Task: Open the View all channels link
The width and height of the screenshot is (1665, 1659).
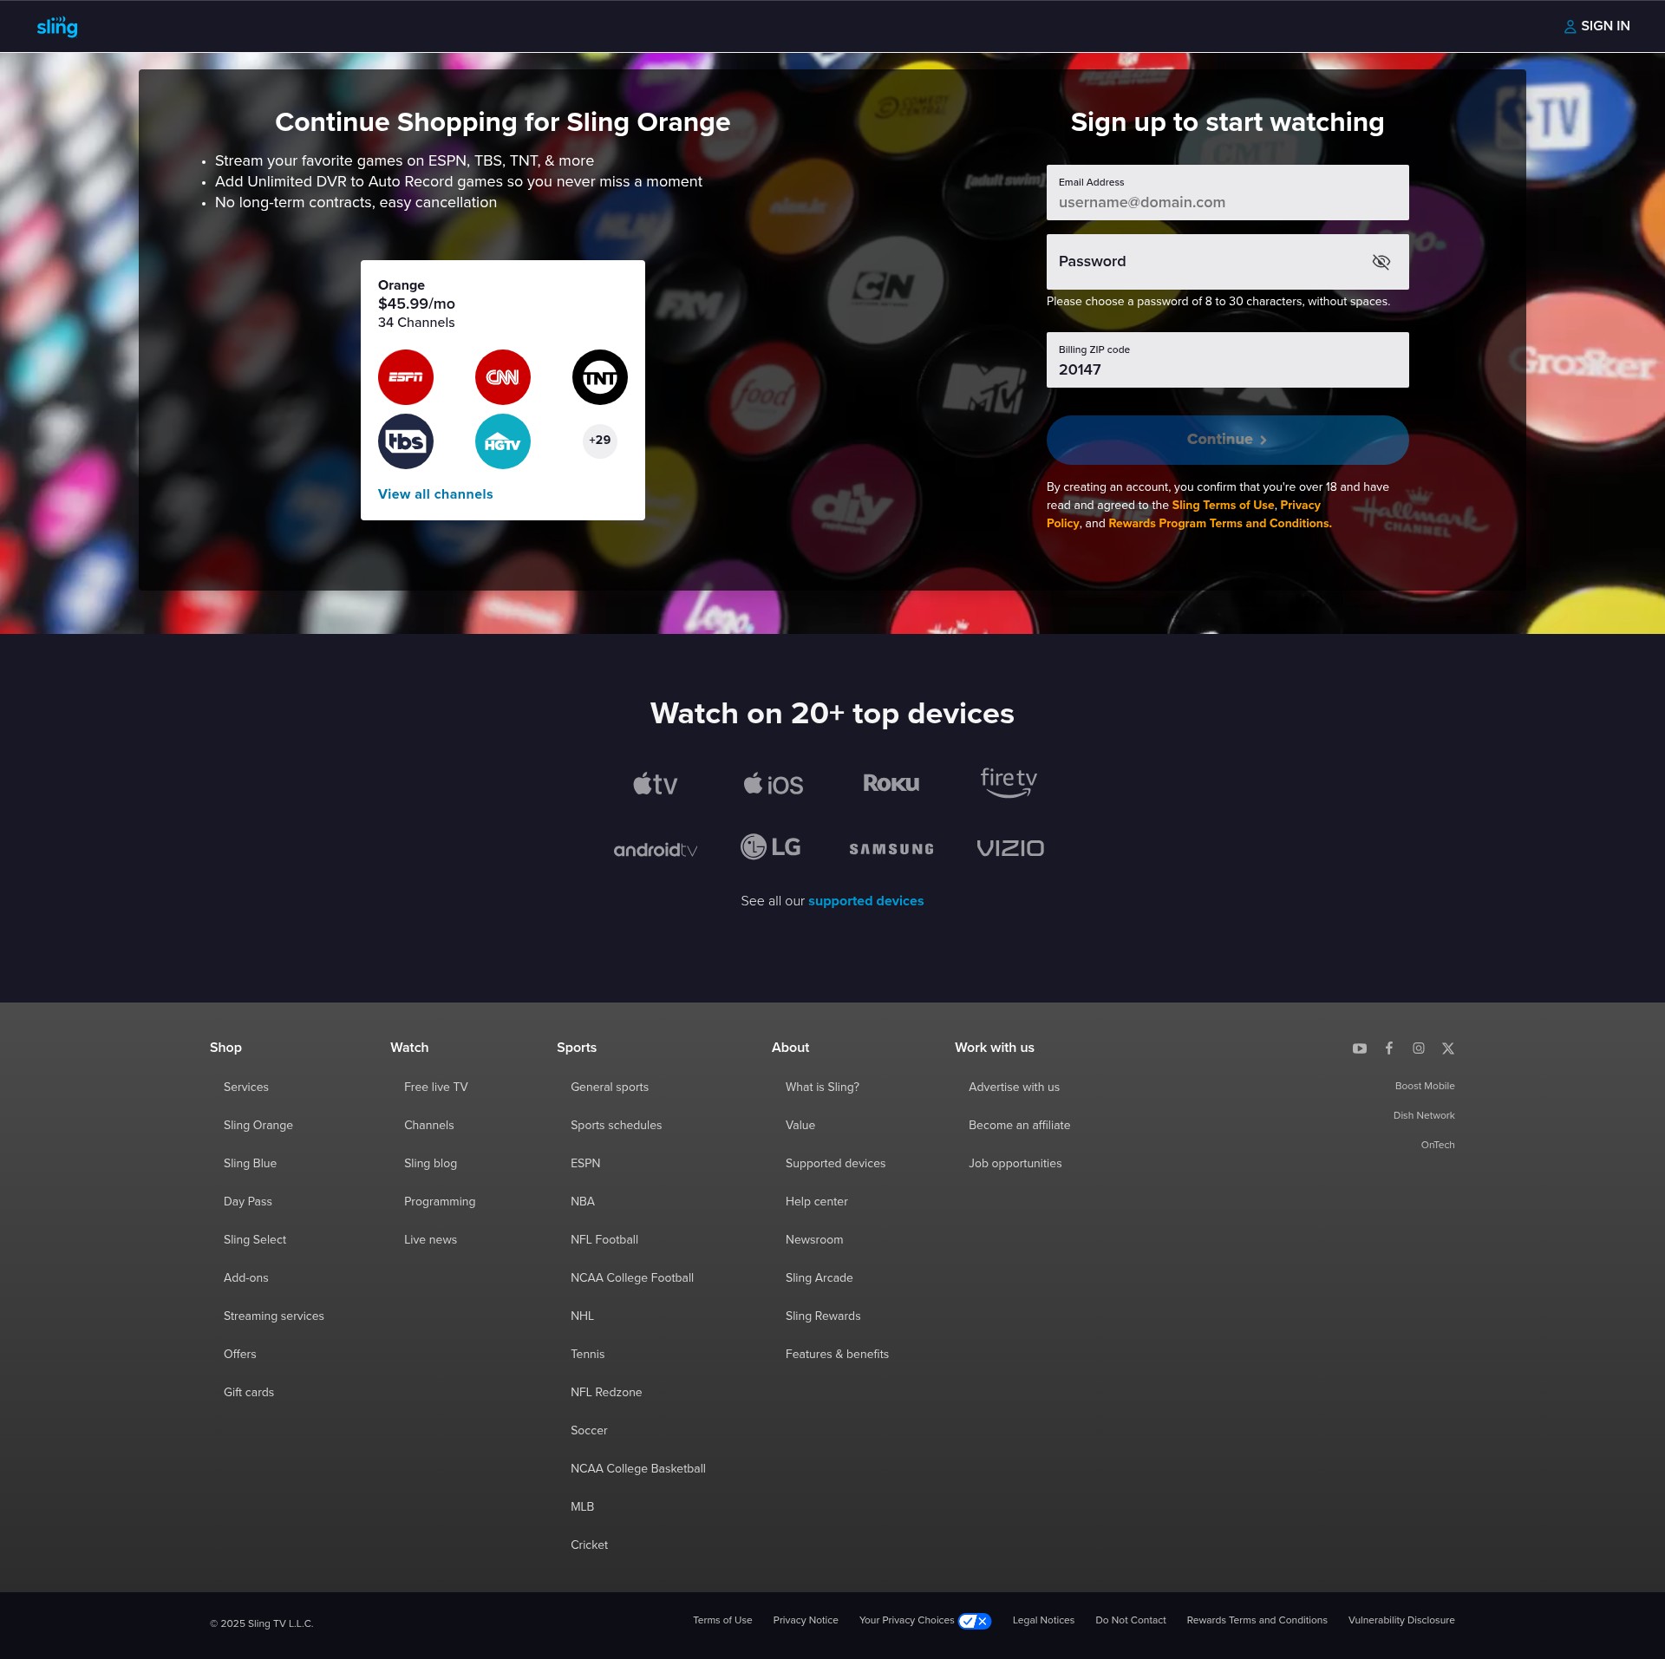Action: coord(435,494)
